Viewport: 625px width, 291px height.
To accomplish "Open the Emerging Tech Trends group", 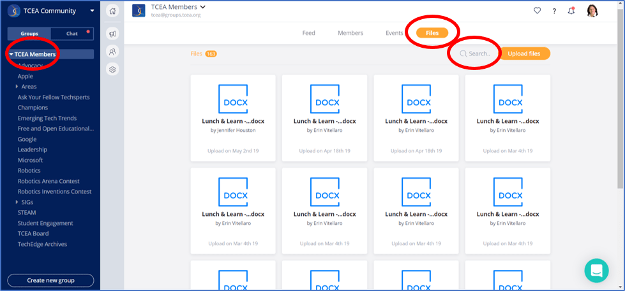I will point(47,118).
